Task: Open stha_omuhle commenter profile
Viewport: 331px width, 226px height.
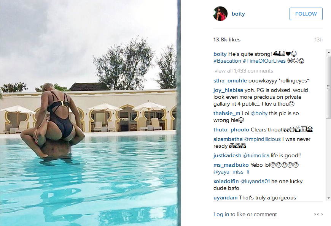Action: click(x=230, y=81)
